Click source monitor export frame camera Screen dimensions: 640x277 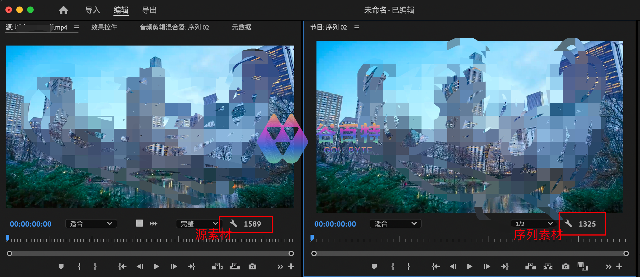[252, 267]
